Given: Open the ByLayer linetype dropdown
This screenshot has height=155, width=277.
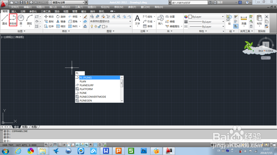Looking at the screenshot, I should pyautogui.click(x=206, y=26).
